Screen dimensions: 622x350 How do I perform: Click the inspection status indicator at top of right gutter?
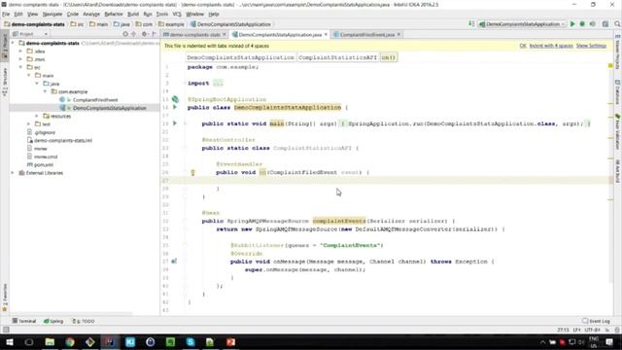[610, 65]
